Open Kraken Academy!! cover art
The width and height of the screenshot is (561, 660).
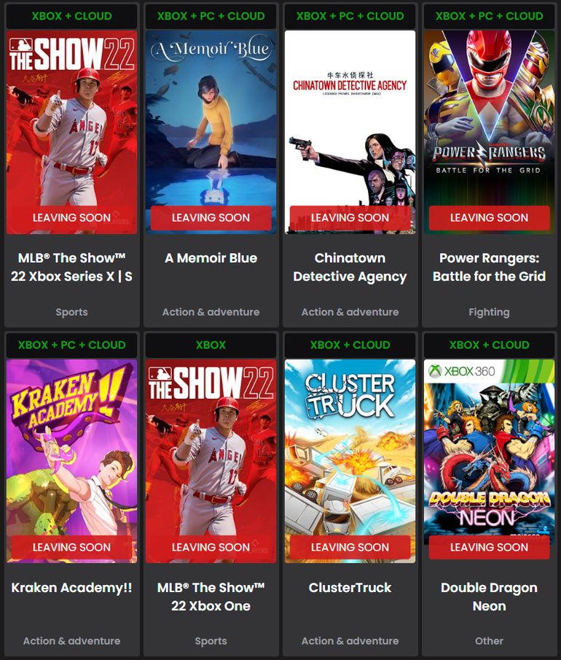click(x=71, y=461)
